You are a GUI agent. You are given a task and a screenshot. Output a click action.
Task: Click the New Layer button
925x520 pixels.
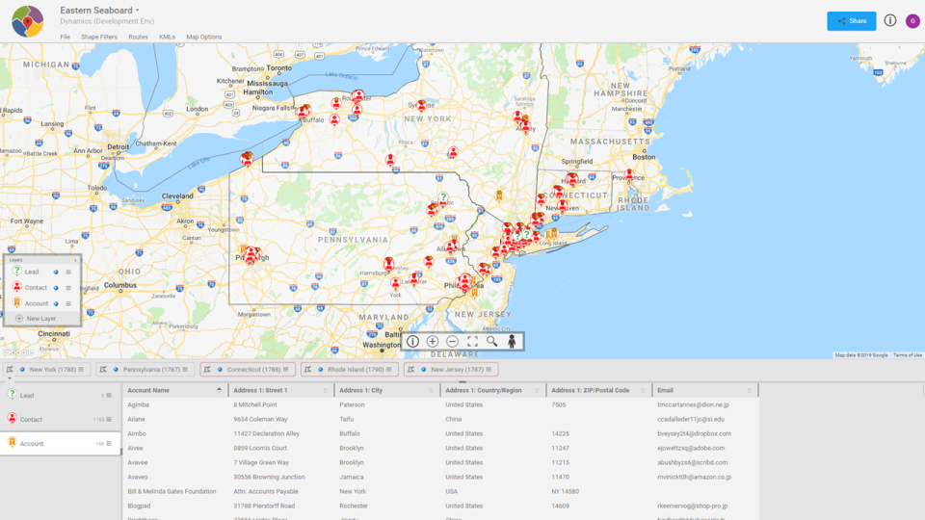click(x=42, y=319)
